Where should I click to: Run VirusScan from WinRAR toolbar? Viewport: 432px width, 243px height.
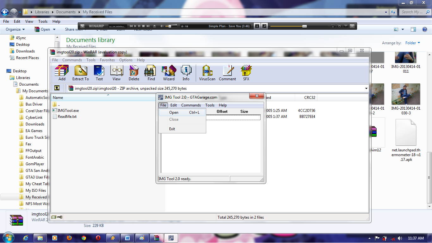click(207, 73)
